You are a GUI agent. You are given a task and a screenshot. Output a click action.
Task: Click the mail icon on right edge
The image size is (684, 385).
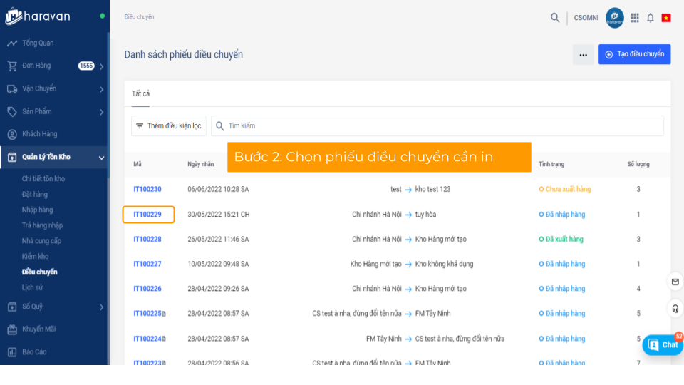coord(675,282)
